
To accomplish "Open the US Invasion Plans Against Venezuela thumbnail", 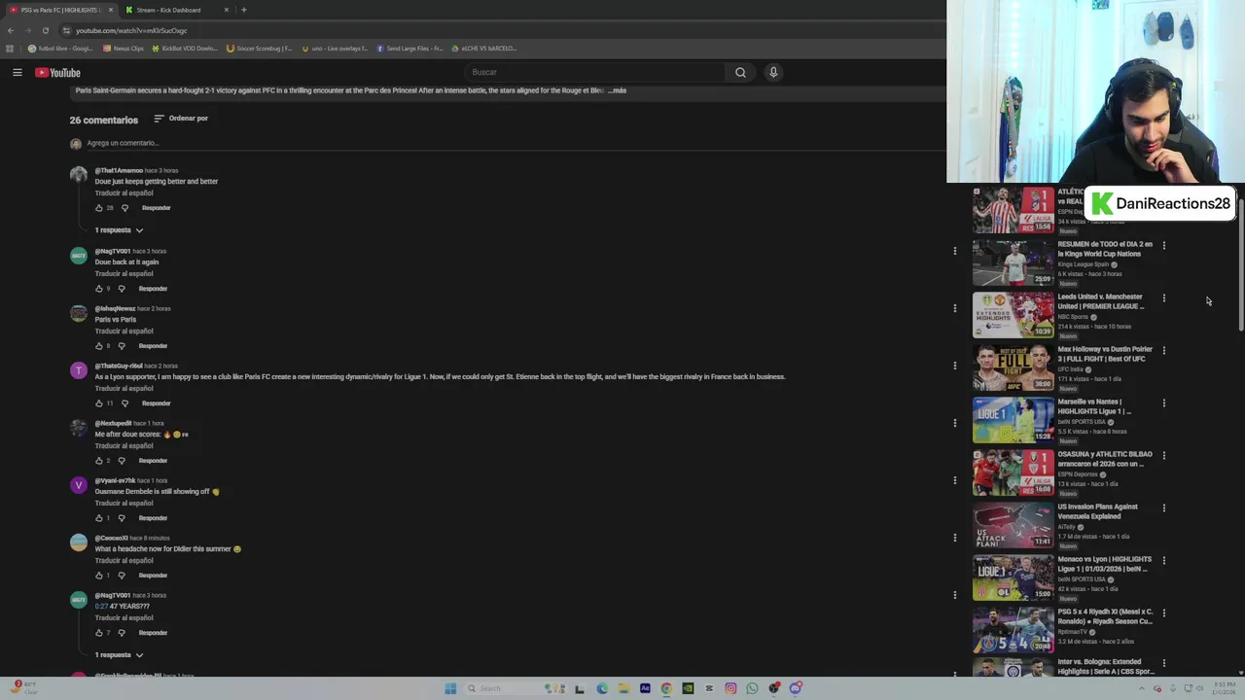I will click(x=1013, y=524).
